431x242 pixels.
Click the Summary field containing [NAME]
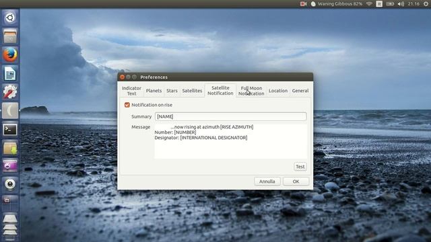click(230, 116)
